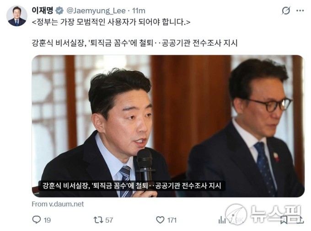Click the caption overlay on the card image
This screenshot has width=311, height=231.
[x=132, y=186]
